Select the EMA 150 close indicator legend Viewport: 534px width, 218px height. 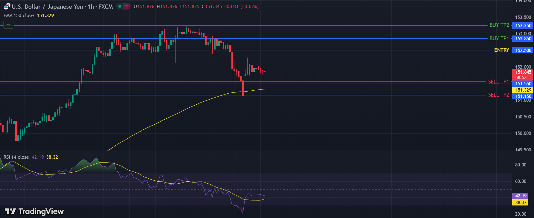tap(19, 16)
